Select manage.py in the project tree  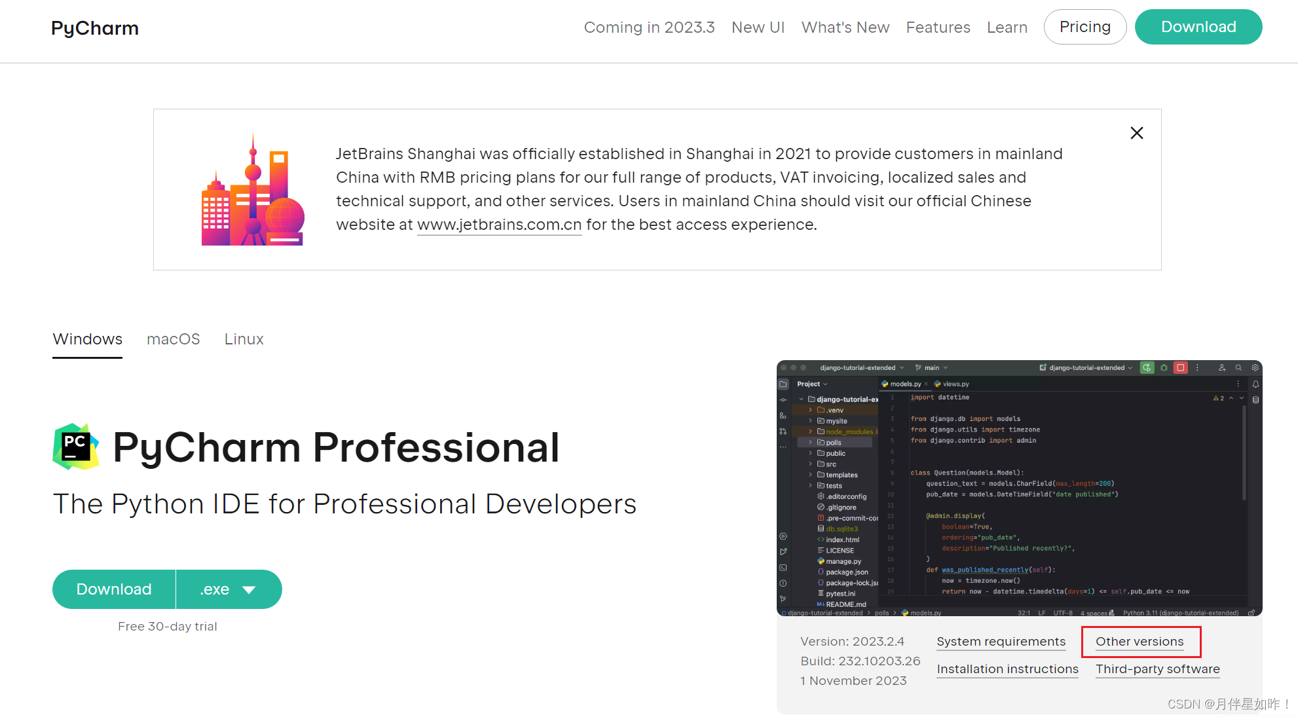839,562
